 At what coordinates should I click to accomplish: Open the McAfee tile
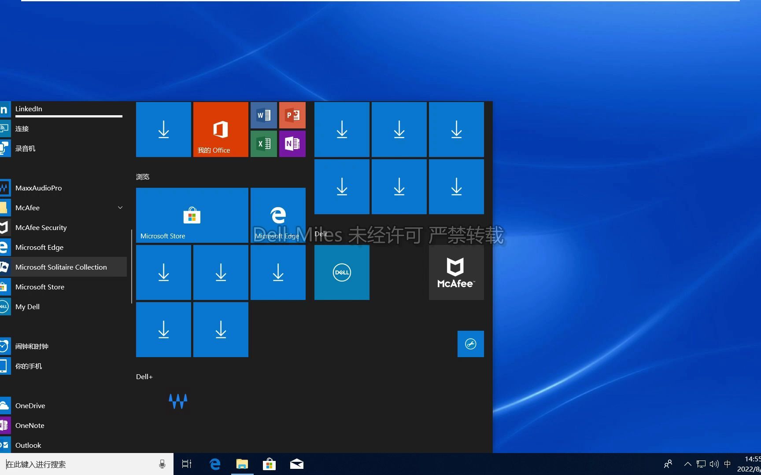(456, 272)
